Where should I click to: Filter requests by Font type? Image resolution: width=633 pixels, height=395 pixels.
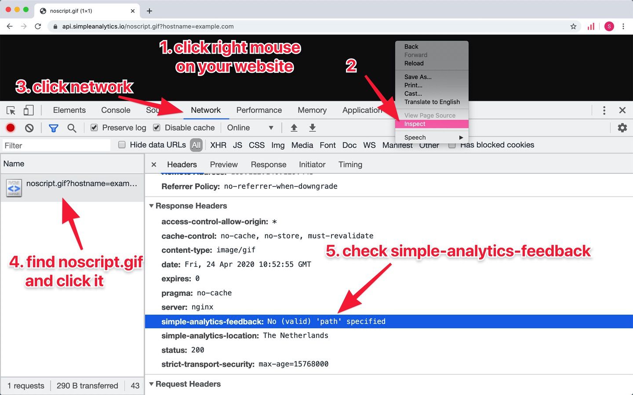327,145
